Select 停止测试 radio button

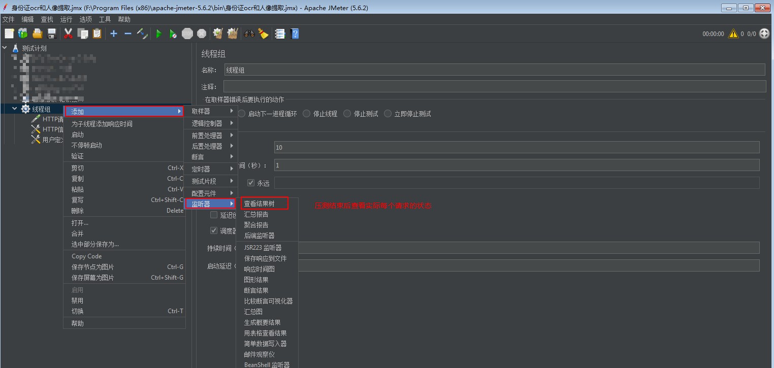pos(347,114)
